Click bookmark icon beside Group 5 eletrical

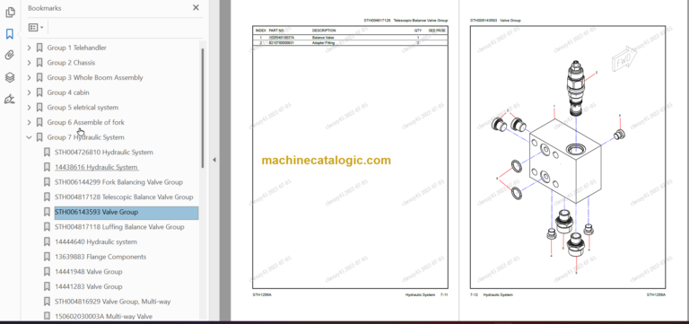[x=39, y=108]
